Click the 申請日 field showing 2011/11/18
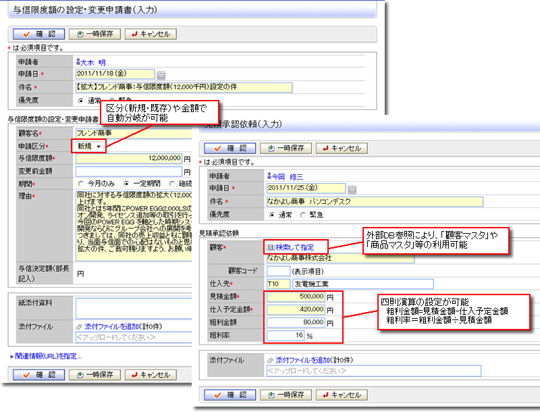Screen dimensions: 540x412 click(x=115, y=74)
